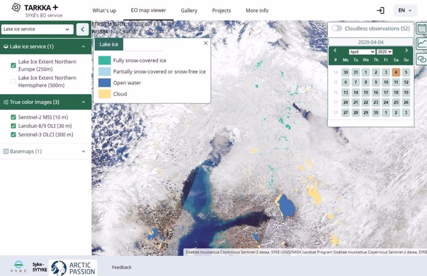
Task: Collapse the sidebar with the chevron button
Action: click(x=83, y=29)
